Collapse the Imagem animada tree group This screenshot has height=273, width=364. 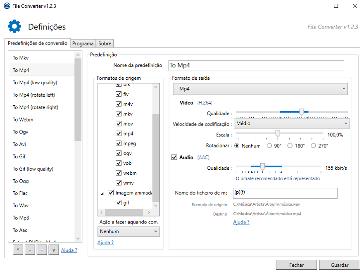[102, 193]
